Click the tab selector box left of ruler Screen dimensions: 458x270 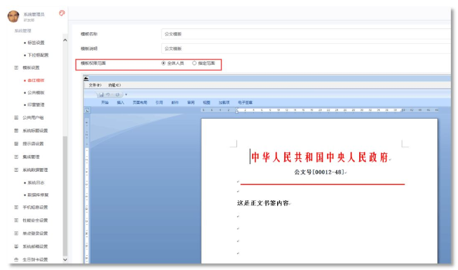pos(87,110)
